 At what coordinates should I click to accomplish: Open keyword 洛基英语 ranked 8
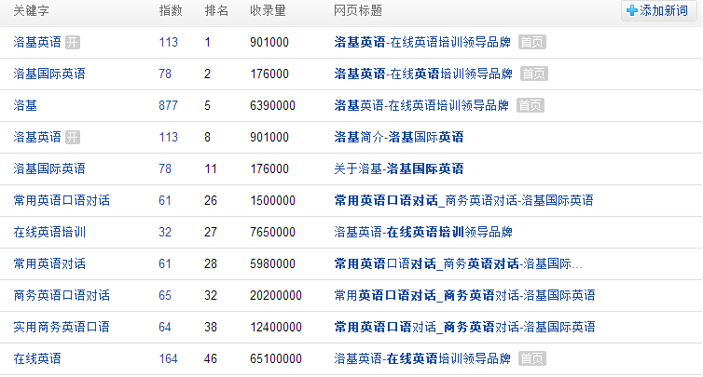[x=37, y=137]
